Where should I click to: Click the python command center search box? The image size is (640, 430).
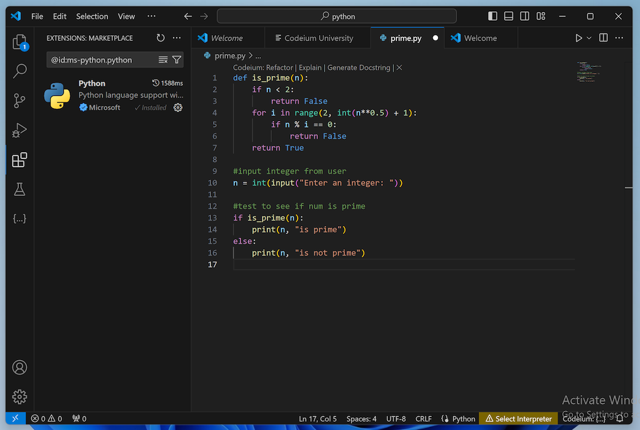337,17
